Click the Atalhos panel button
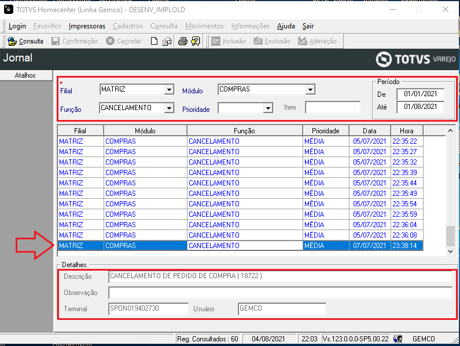Screen dimensions: 460x346 26,75
